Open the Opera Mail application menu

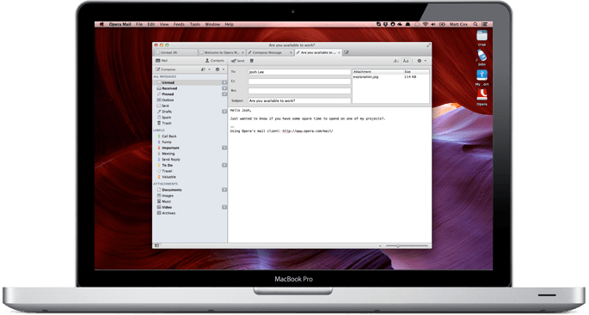click(120, 24)
